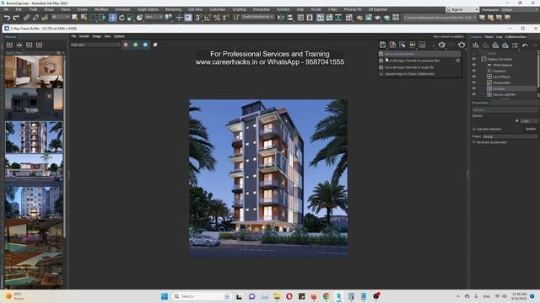The height and width of the screenshot is (303, 540).
Task: Click the search icon in History panel
Action: [58, 53]
